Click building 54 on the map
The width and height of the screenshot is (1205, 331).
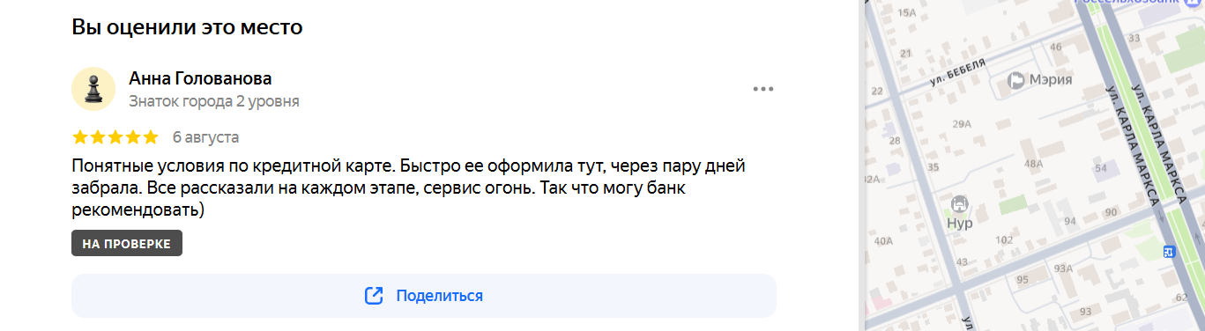(x=1099, y=167)
